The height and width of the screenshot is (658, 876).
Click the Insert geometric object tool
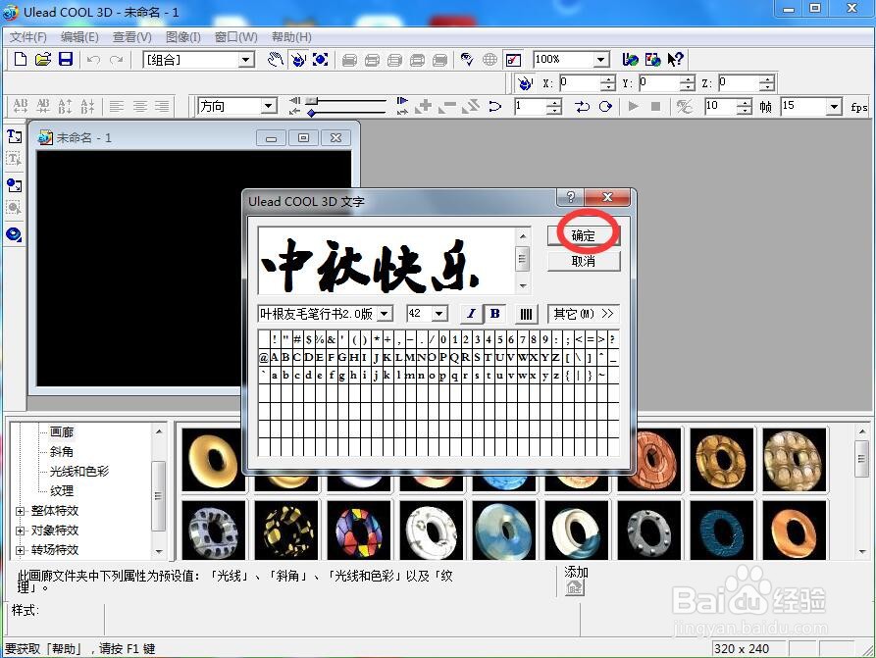pyautogui.click(x=14, y=234)
